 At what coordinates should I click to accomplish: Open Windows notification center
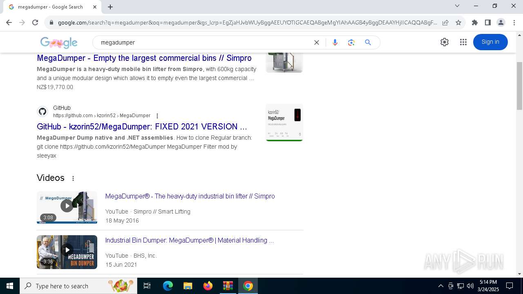(x=510, y=286)
